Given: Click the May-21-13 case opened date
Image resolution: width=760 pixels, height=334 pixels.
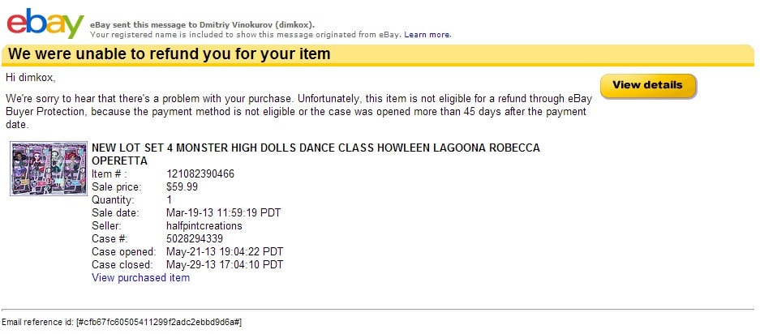Looking at the screenshot, I should pos(225,251).
